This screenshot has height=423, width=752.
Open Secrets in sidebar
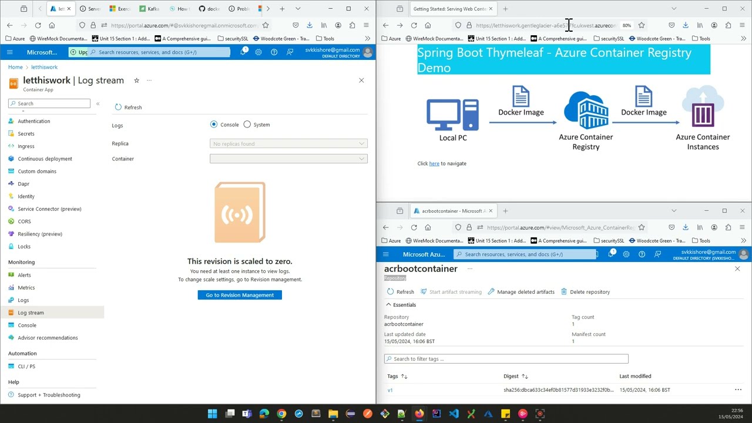(x=26, y=134)
